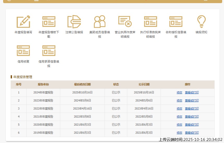Open 注销公告填报 icon
This screenshot has width=224, height=143.
coord(74,22)
